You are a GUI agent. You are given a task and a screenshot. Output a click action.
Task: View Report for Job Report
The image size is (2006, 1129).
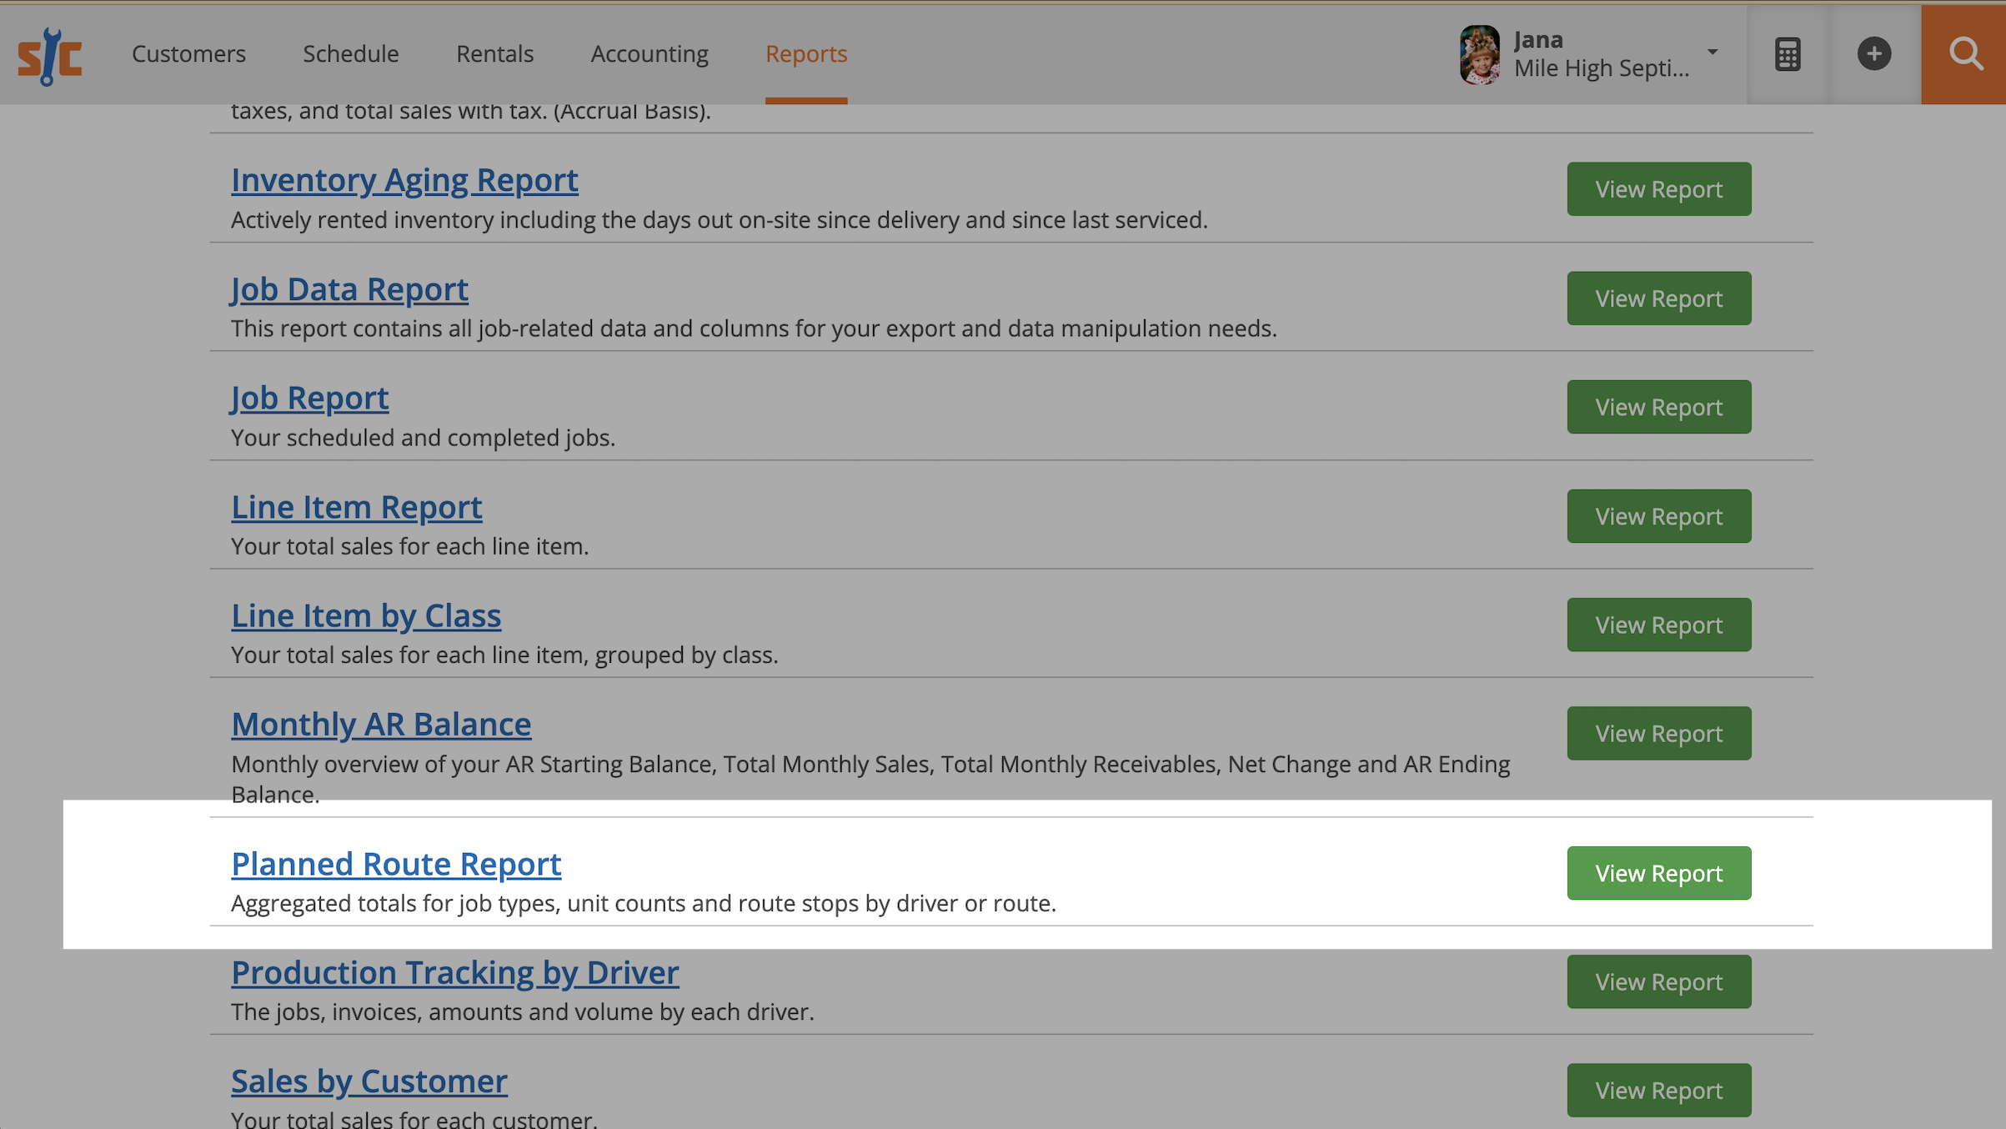click(1659, 407)
